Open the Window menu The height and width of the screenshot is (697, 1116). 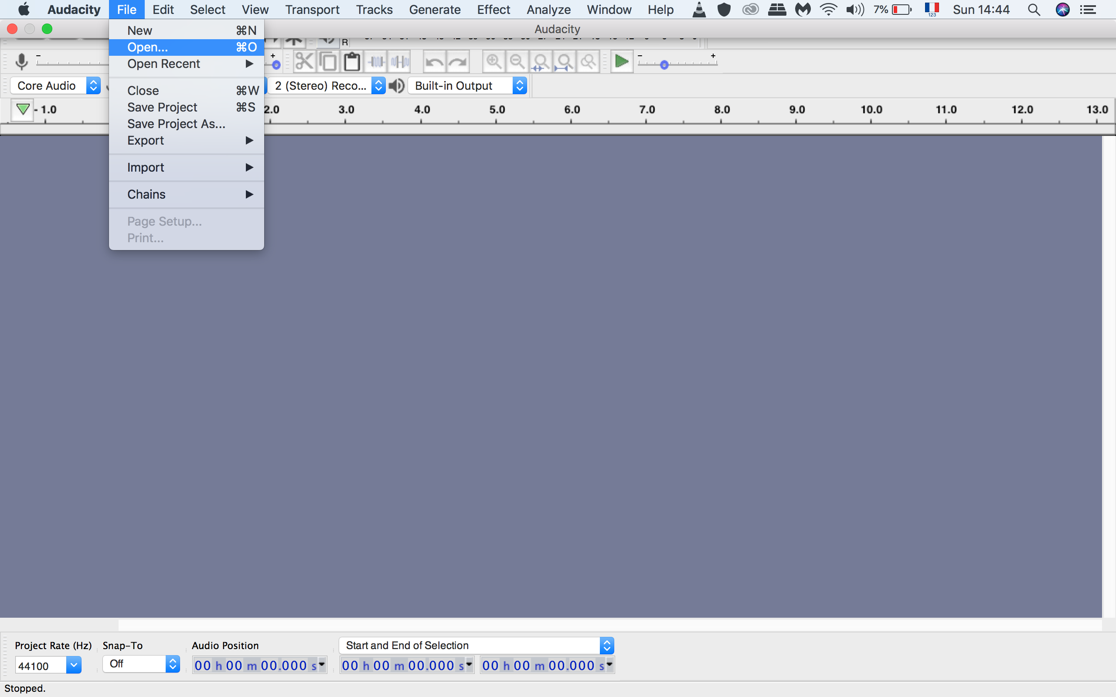tap(609, 9)
